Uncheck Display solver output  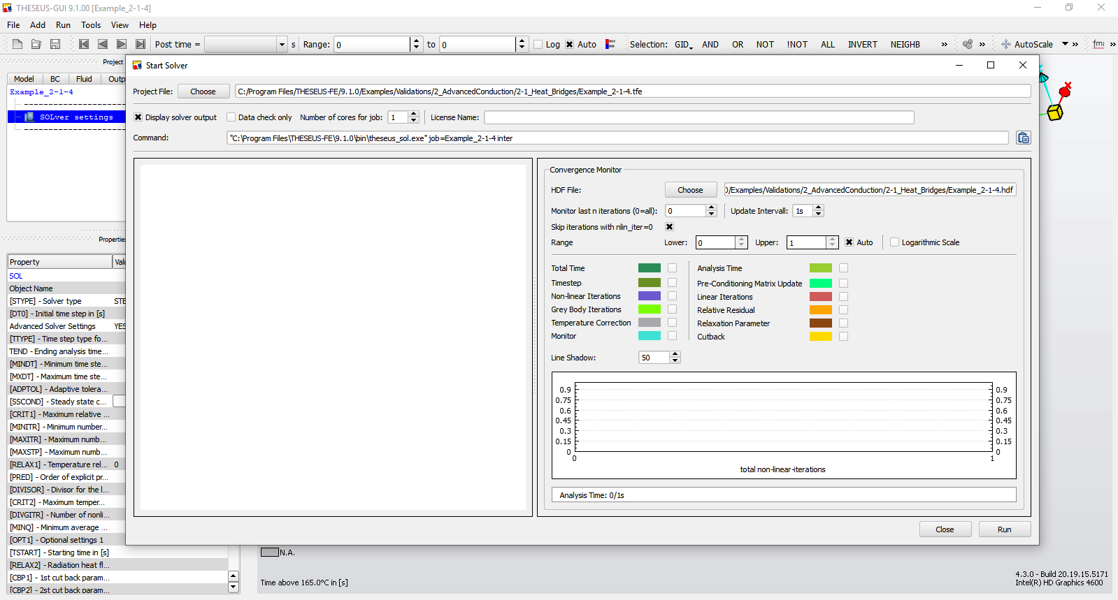(x=138, y=117)
